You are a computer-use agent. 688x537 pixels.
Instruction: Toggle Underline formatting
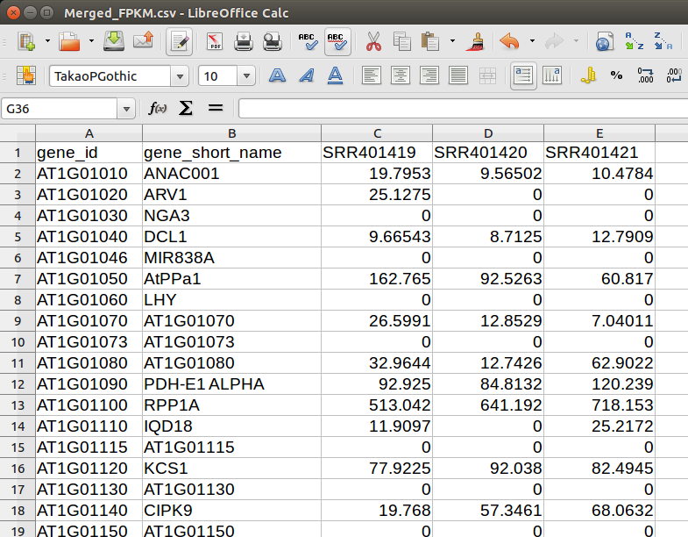tap(335, 75)
